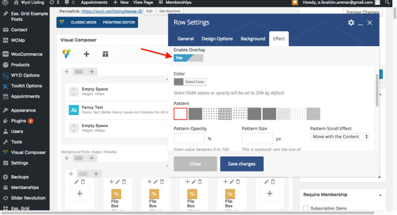Click the Close button in Row Settings
397x215 pixels.
pos(195,164)
